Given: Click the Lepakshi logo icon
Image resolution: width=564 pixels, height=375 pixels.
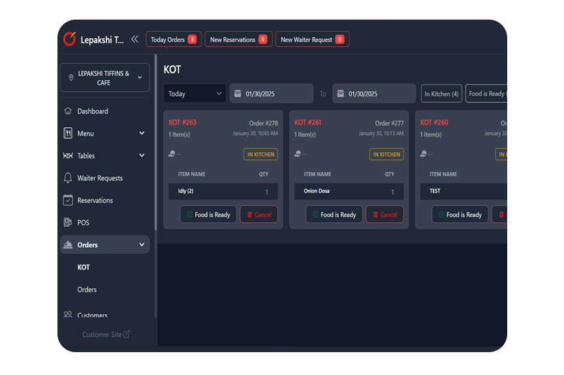Looking at the screenshot, I should (69, 39).
